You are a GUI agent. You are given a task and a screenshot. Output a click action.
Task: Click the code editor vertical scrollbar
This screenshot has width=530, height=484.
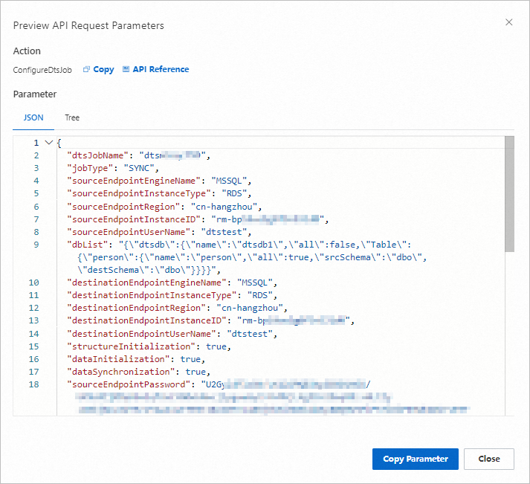click(x=509, y=194)
